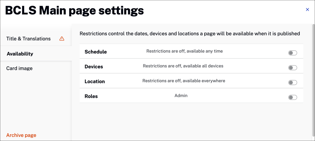315x141 pixels.
Task: Toggle the Location restriction switch
Action: [x=292, y=83]
